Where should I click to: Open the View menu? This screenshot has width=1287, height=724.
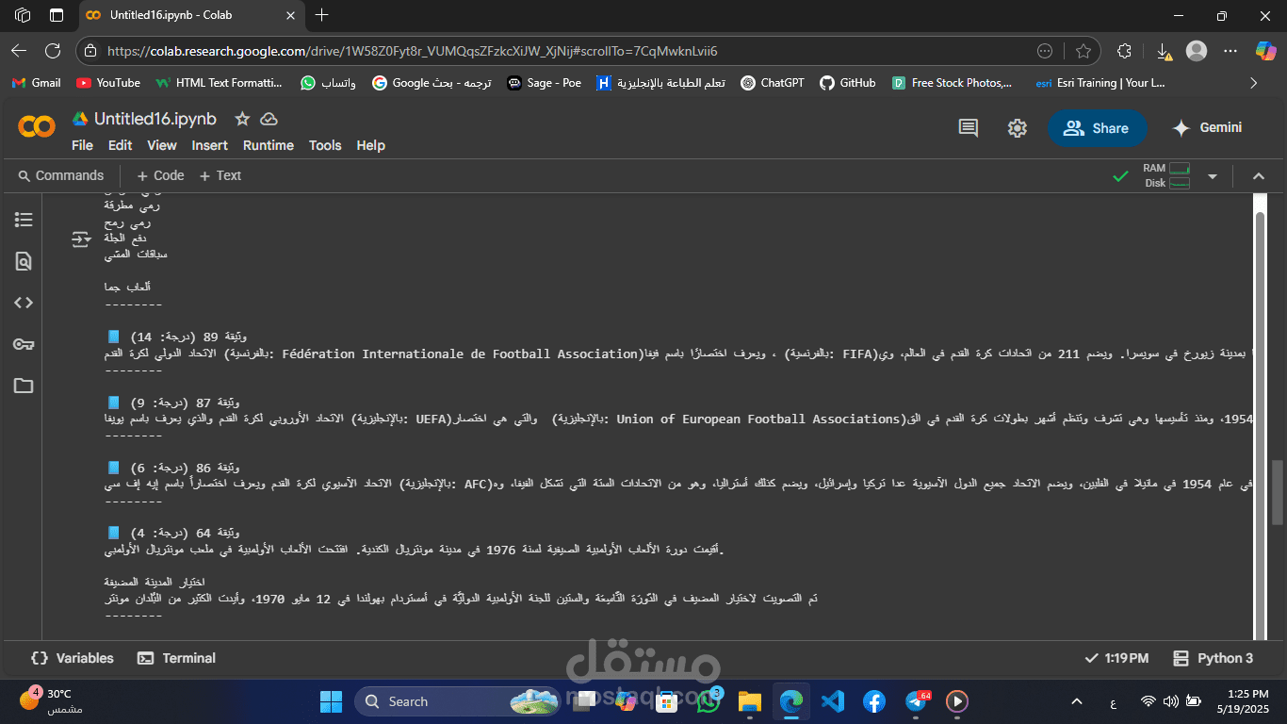pyautogui.click(x=161, y=145)
